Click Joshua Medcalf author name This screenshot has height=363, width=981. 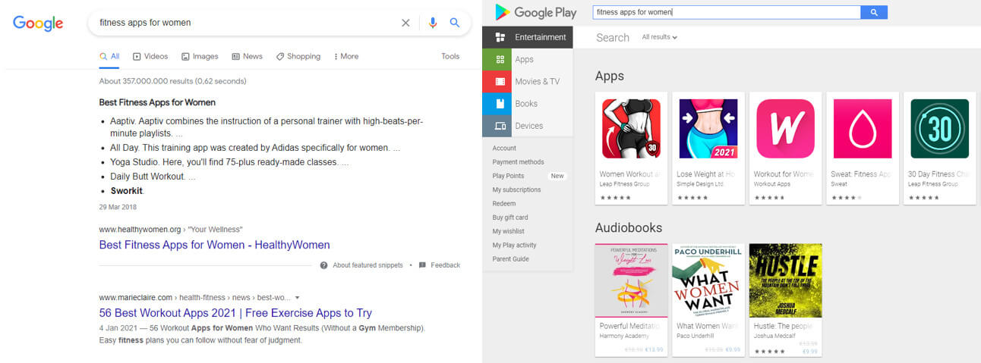tap(774, 336)
